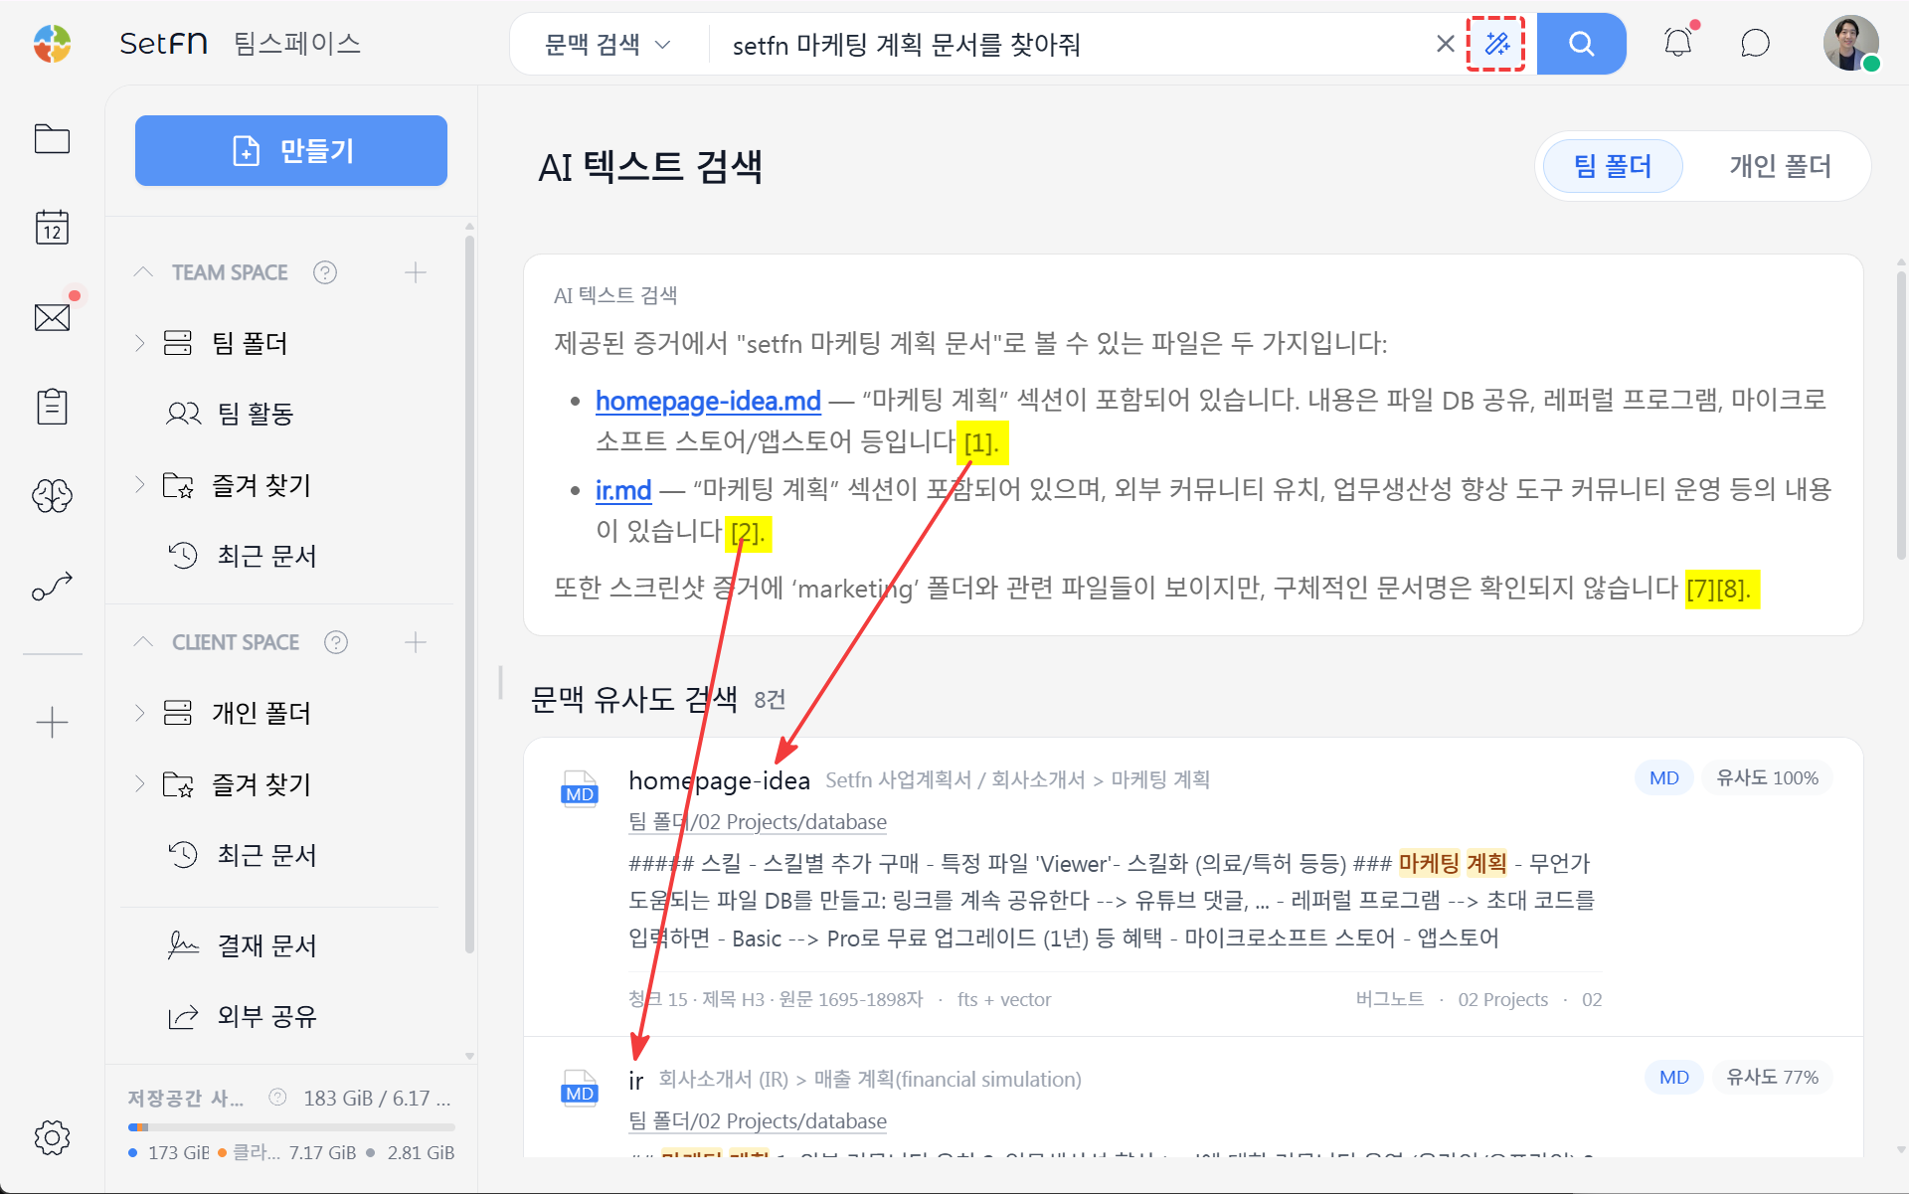Open settings gear icon
1909x1194 pixels.
52,1137
